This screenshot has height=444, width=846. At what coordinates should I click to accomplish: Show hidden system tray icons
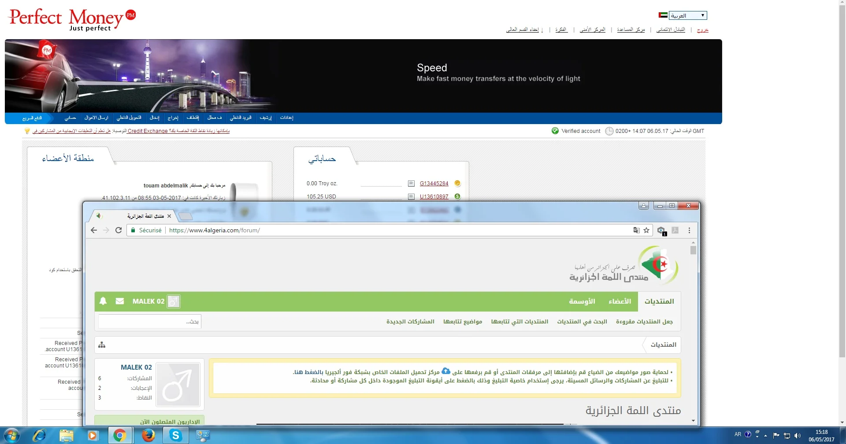coord(766,436)
